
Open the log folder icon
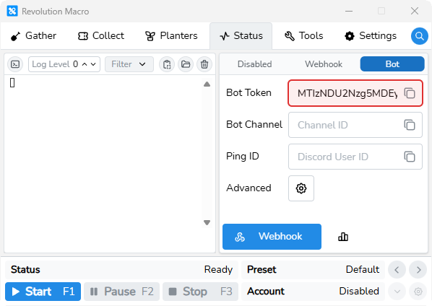pyautogui.click(x=186, y=64)
